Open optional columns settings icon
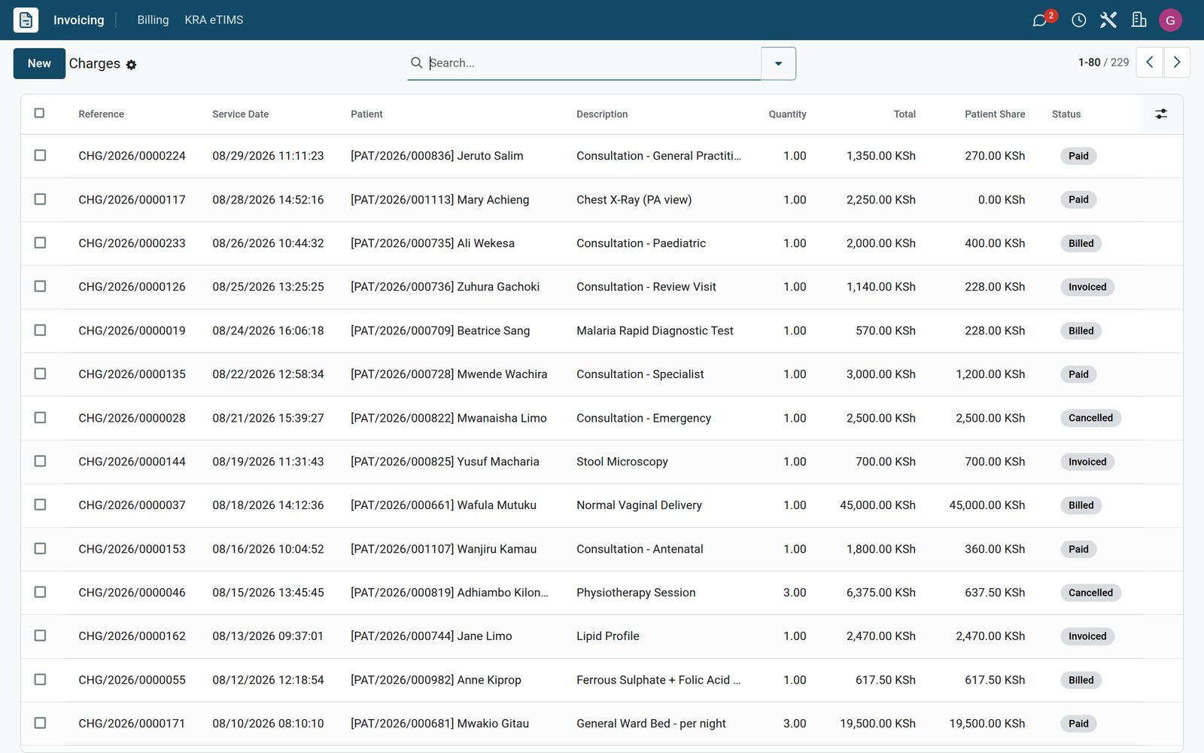This screenshot has height=753, width=1204. click(x=1161, y=114)
